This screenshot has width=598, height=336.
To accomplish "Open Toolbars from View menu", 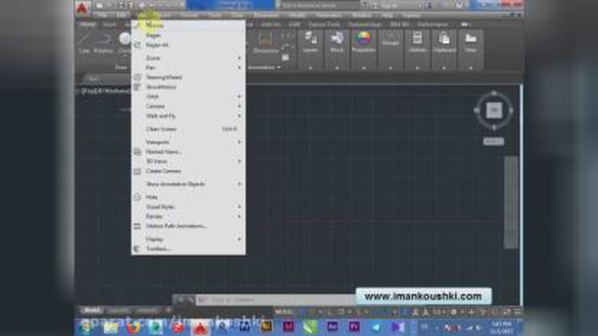I will (x=189, y=249).
